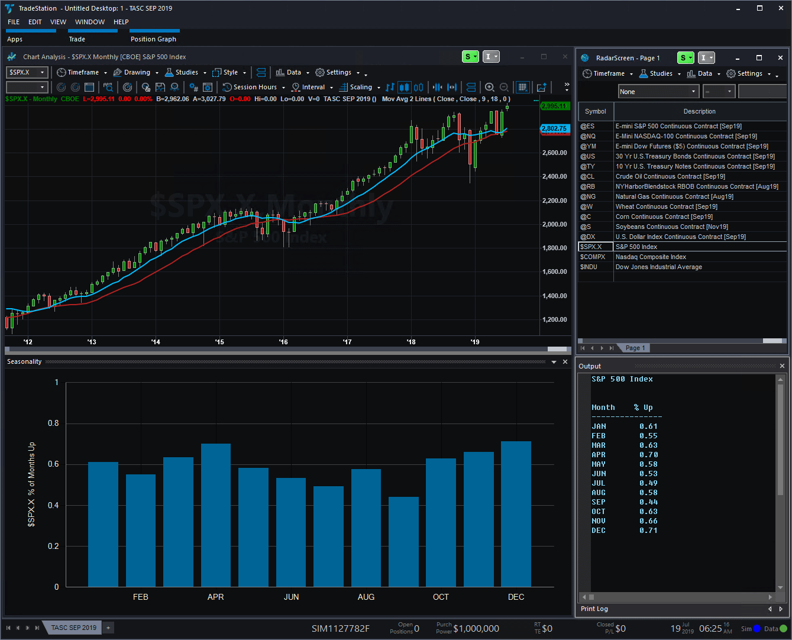
Task: Open the WINDOW menu
Action: pos(90,22)
